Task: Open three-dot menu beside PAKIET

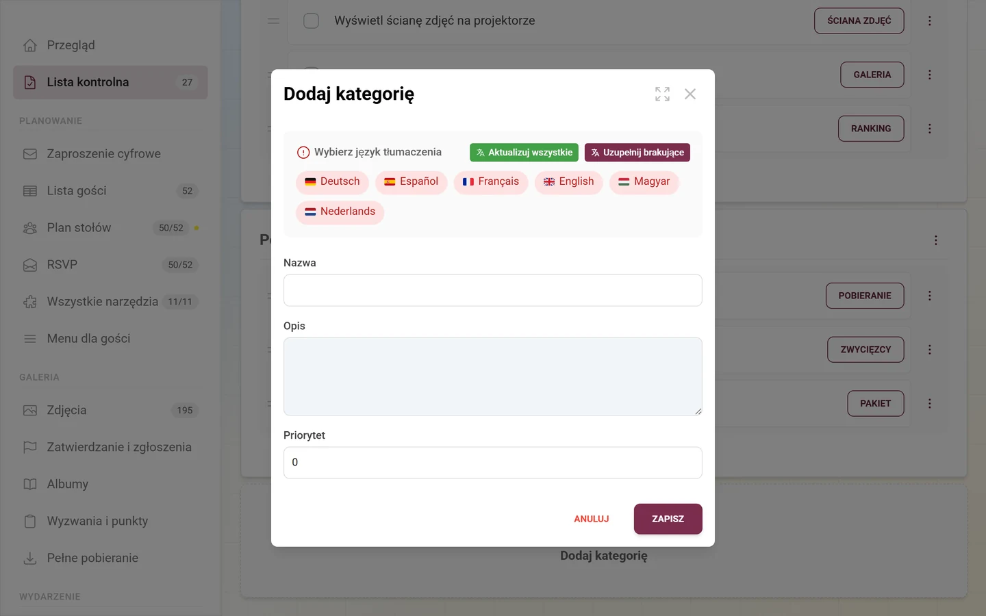Action: click(x=929, y=404)
